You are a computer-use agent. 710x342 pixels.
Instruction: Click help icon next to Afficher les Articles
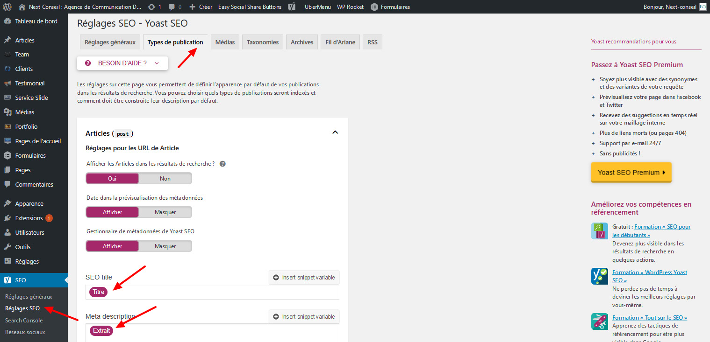click(222, 164)
